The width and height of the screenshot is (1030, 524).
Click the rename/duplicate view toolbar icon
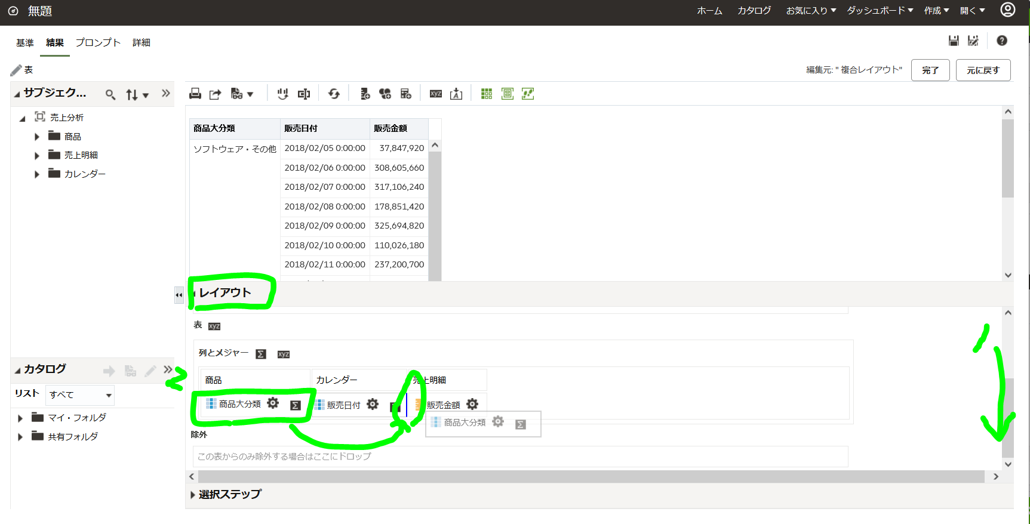[x=304, y=94]
